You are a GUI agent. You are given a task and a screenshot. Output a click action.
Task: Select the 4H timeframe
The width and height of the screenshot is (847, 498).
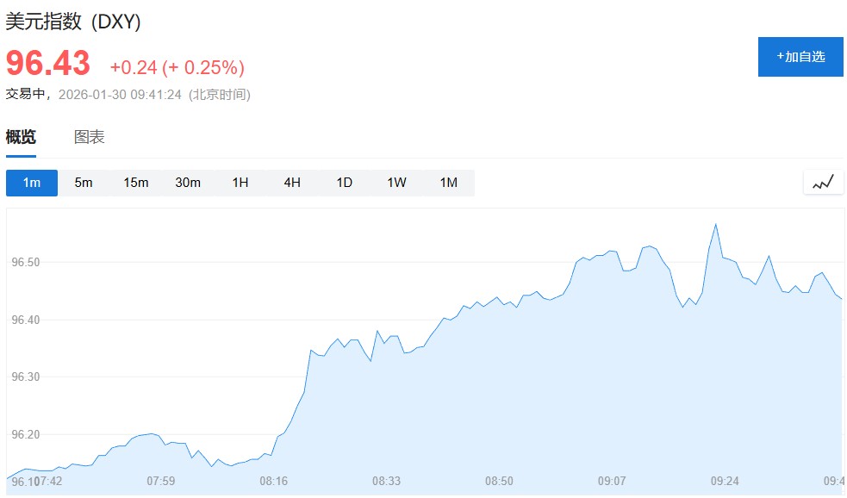pos(292,183)
